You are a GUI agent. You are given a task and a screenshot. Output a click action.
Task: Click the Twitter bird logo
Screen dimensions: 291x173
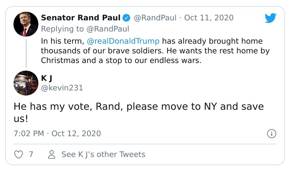click(x=270, y=18)
